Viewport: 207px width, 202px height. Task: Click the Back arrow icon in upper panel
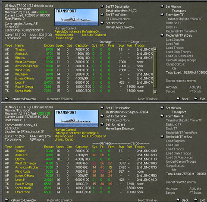(178, 98)
